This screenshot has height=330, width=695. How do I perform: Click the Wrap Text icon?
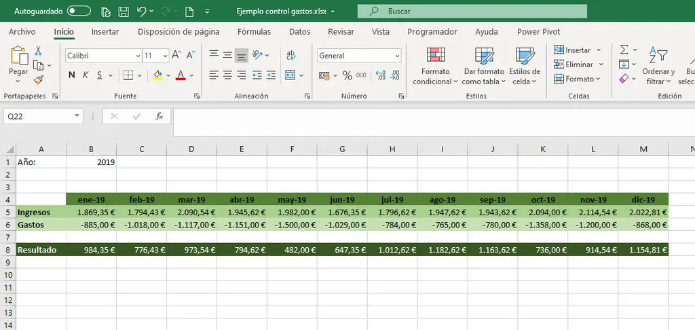(x=291, y=56)
